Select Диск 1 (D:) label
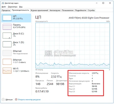The image size is (114, 104). click(x=18, y=42)
